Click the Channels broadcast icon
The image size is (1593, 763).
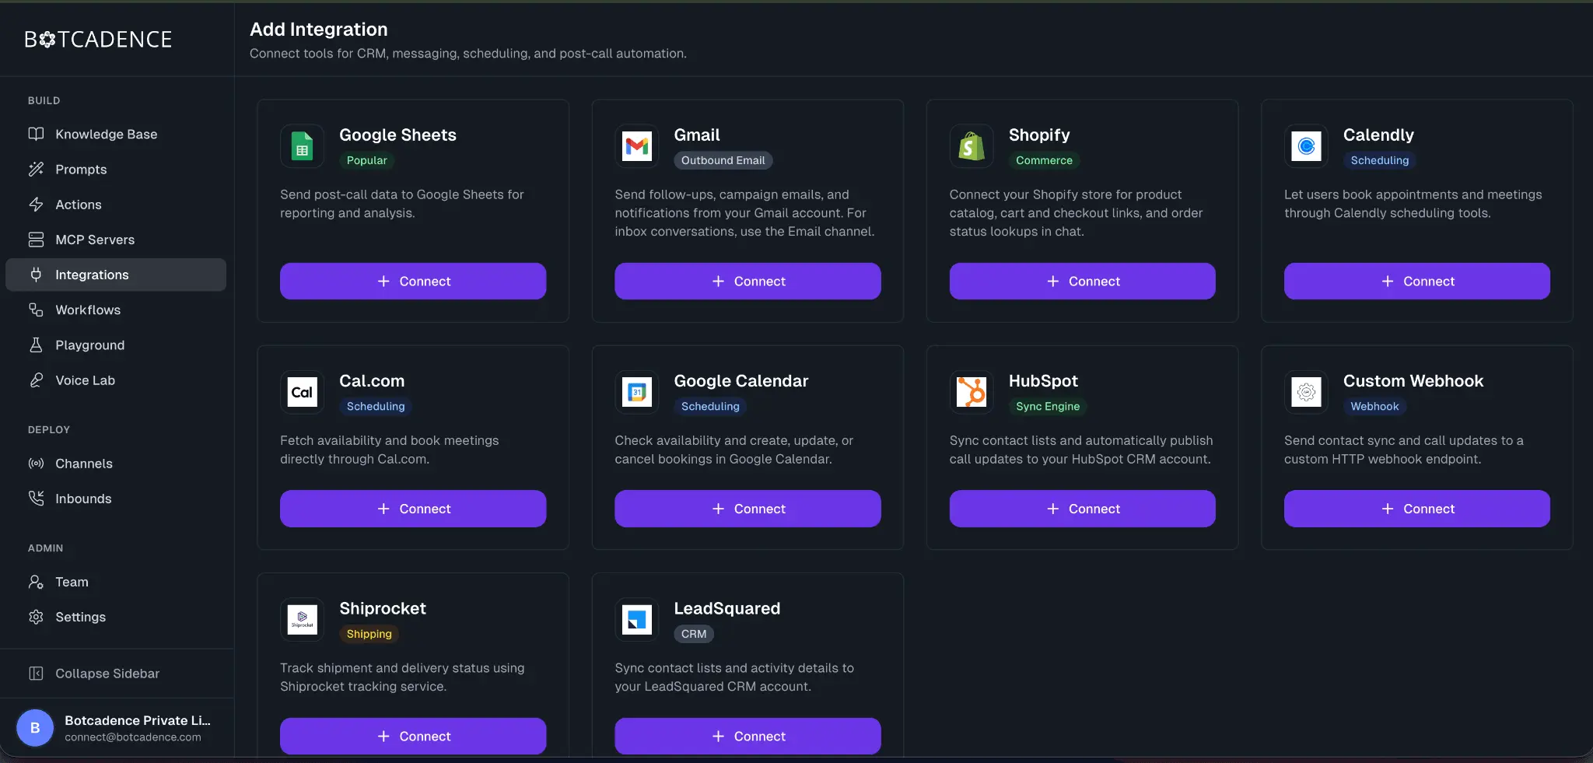point(36,463)
